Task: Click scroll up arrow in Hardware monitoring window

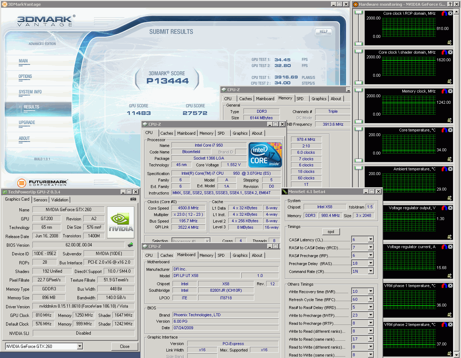Action: (457, 12)
